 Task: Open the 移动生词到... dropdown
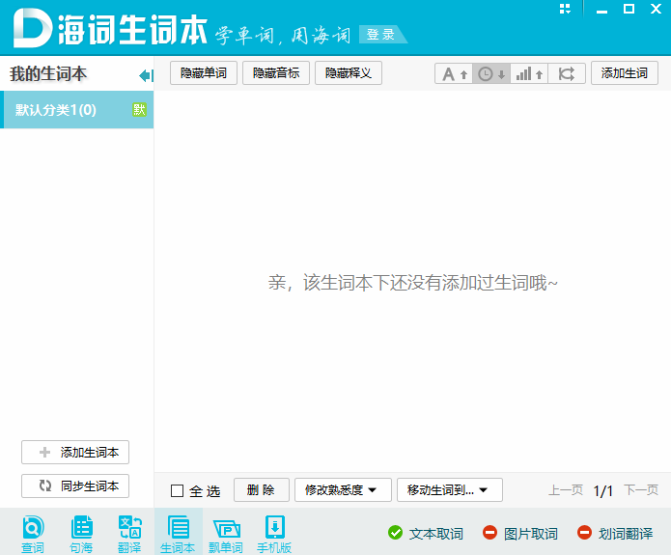point(449,490)
